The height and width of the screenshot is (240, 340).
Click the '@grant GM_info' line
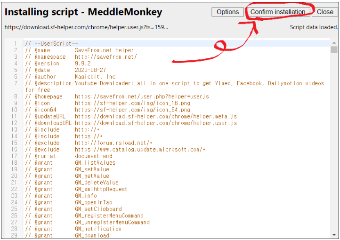(61, 196)
